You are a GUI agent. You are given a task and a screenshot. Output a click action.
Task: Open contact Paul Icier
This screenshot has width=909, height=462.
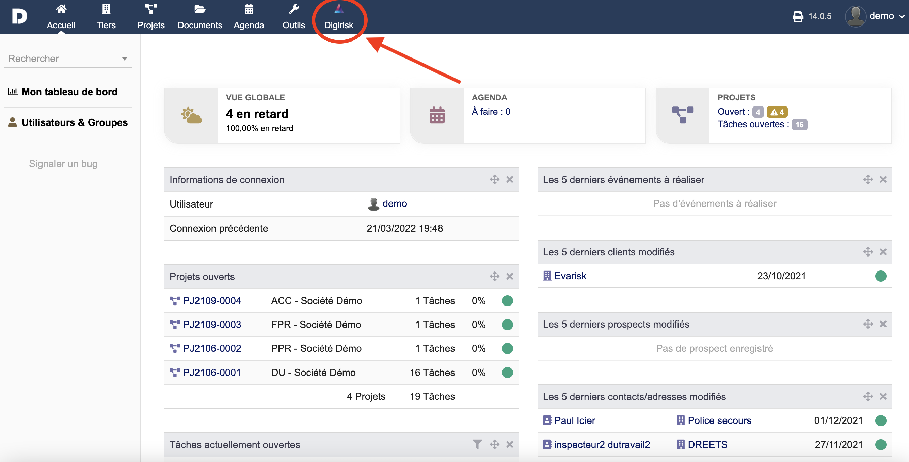tap(574, 420)
